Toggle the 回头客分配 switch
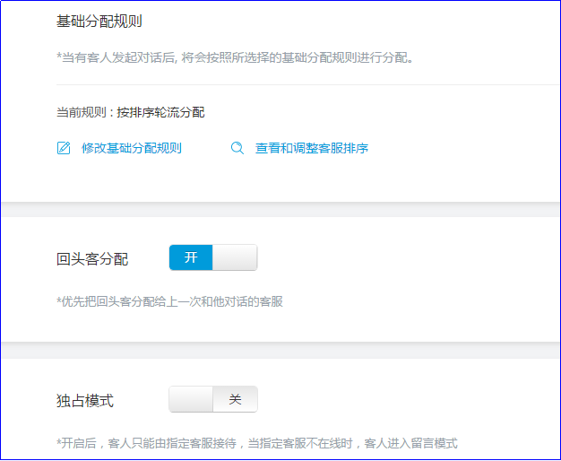Viewport: 561px width, 461px height. click(213, 257)
